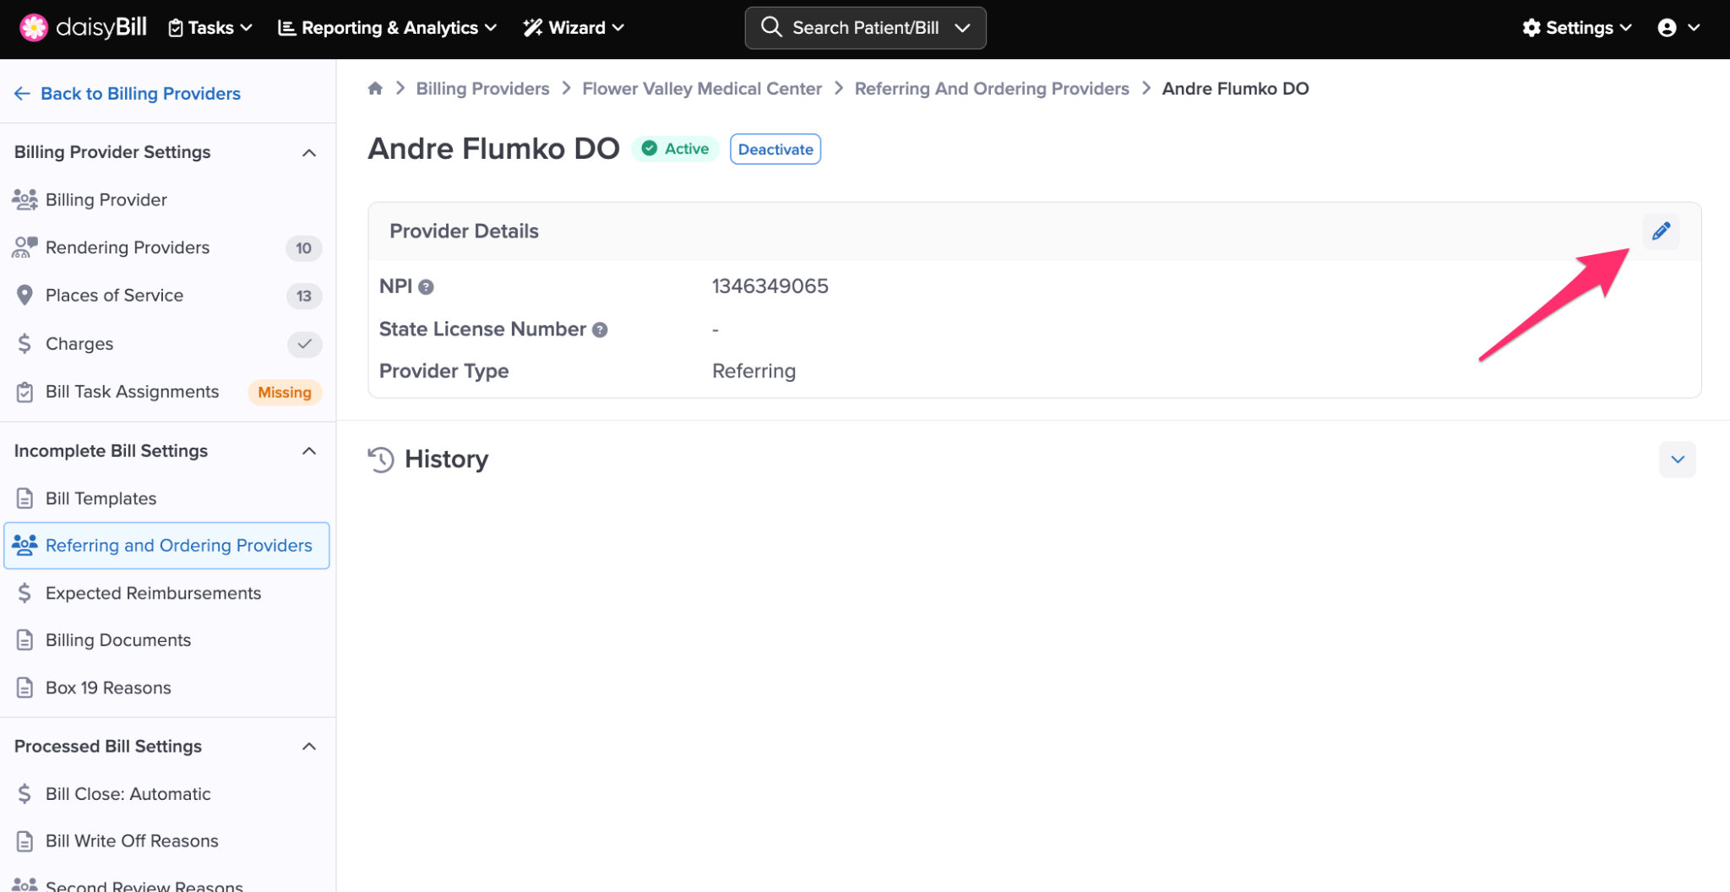Click the daisyBill flower logo
Image resolution: width=1730 pixels, height=892 pixels.
pos(34,28)
